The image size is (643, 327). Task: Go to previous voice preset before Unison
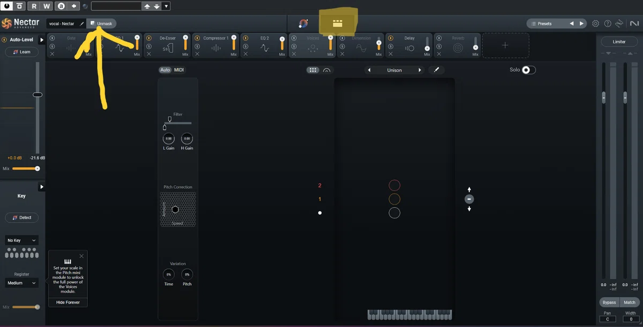tap(369, 70)
